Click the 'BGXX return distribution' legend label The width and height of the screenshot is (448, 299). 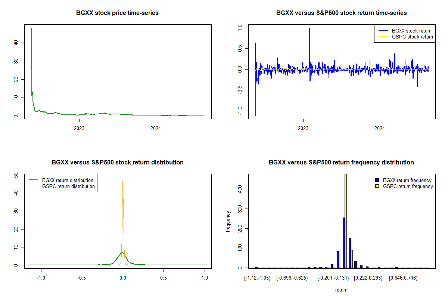pos(68,180)
